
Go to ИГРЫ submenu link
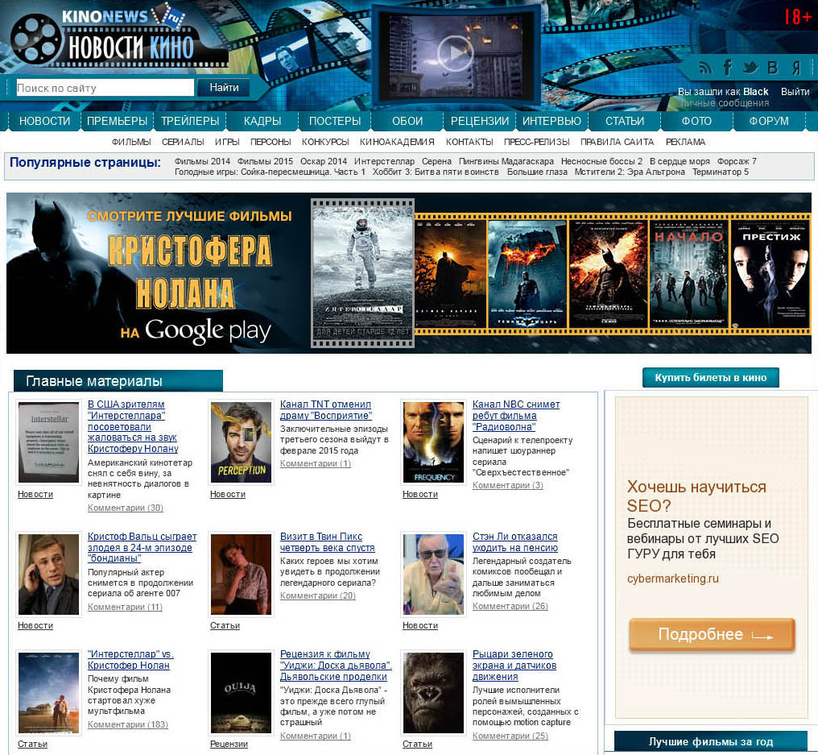click(227, 142)
